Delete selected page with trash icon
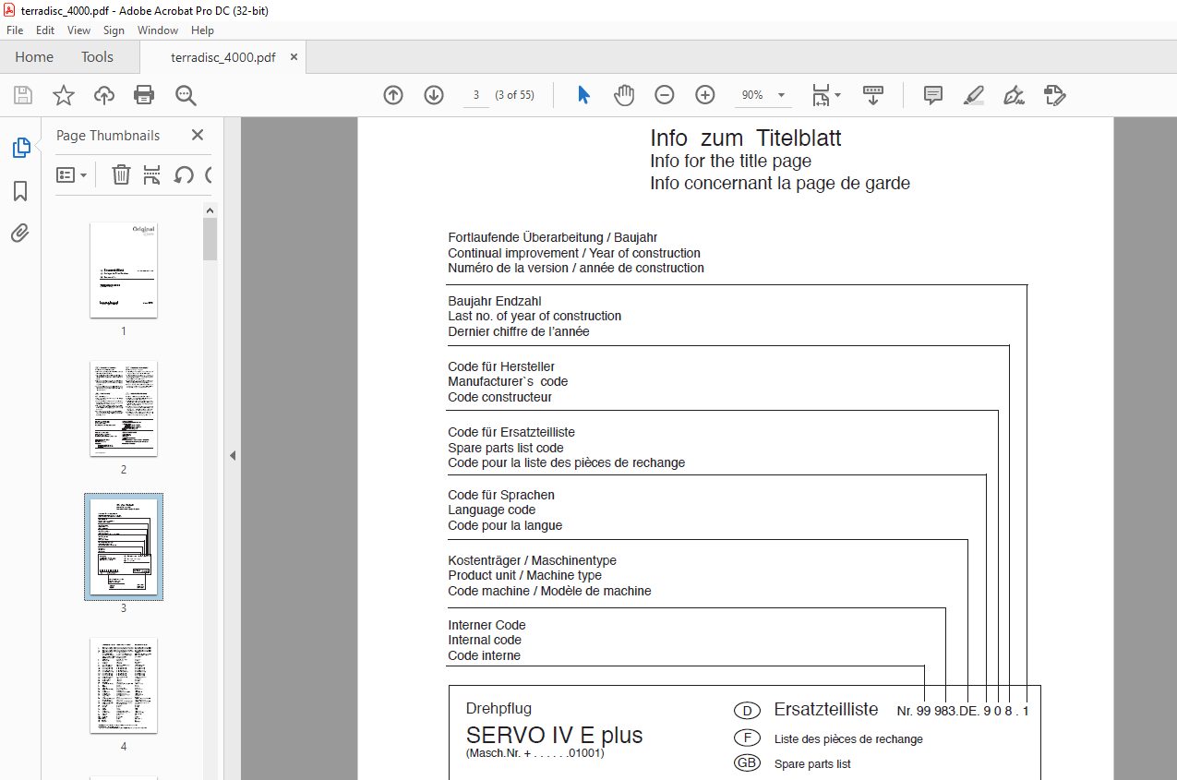Image resolution: width=1177 pixels, height=780 pixels. (121, 174)
